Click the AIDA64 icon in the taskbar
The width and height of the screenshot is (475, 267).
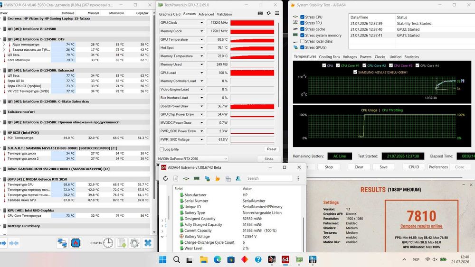pyautogui.click(x=285, y=259)
